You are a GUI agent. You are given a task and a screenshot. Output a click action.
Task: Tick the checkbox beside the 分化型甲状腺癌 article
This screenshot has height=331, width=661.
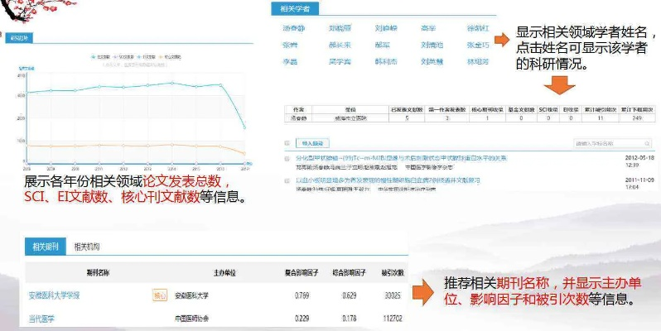[x=287, y=157]
